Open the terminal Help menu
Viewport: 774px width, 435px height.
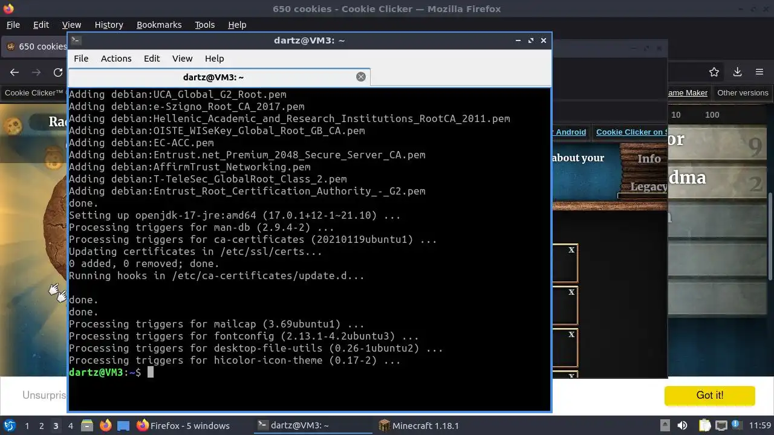pyautogui.click(x=215, y=59)
